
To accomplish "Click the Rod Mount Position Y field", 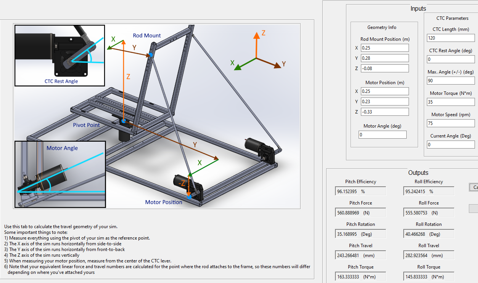I will (x=384, y=58).
